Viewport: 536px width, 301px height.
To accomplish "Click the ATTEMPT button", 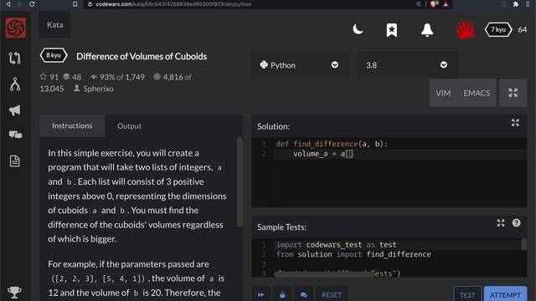I will tap(505, 295).
